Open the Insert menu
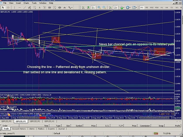Image resolution: width=183 pixels, height=137 pixels. pos(18,3)
